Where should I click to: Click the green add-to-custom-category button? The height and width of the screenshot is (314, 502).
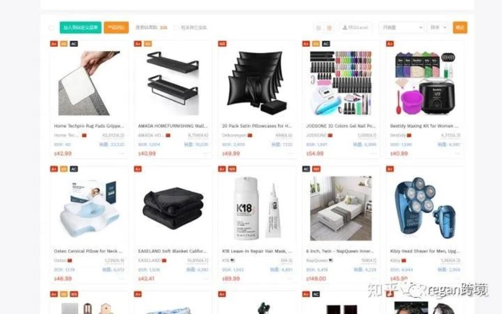tap(81, 27)
